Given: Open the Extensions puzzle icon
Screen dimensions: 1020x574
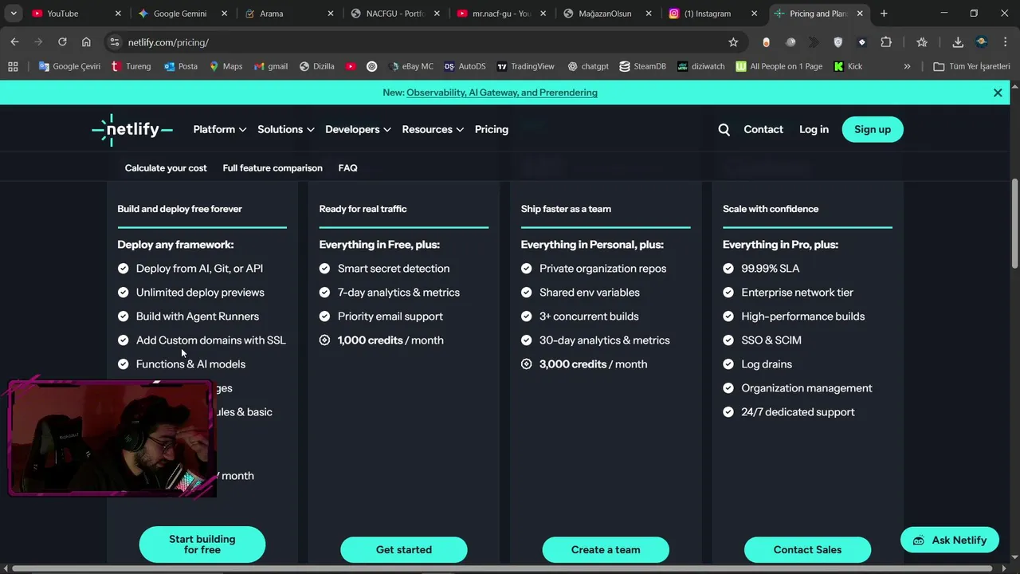Looking at the screenshot, I should (886, 42).
